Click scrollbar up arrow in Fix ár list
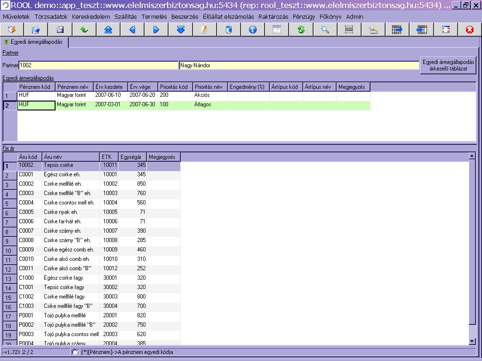Viewport: 482px width, 361px height. [472, 156]
